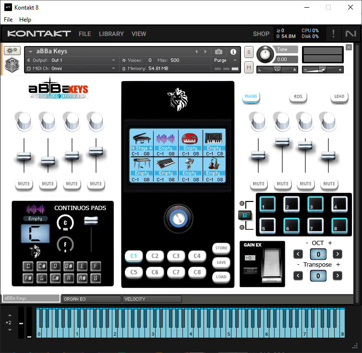Click the instrument volume slider
Viewport: 362px width, 353px height.
click(x=323, y=70)
